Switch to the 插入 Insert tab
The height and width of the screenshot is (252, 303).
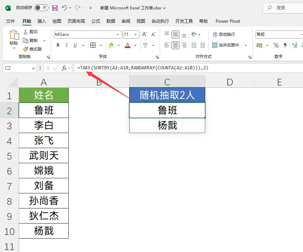coord(42,21)
